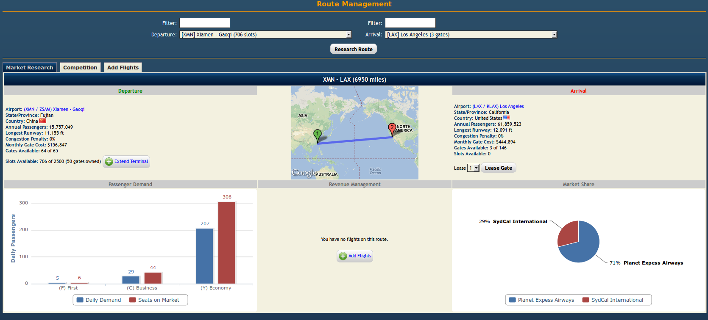Expand the Lease gate quantity dropdown
708x320 pixels.
pyautogui.click(x=473, y=168)
